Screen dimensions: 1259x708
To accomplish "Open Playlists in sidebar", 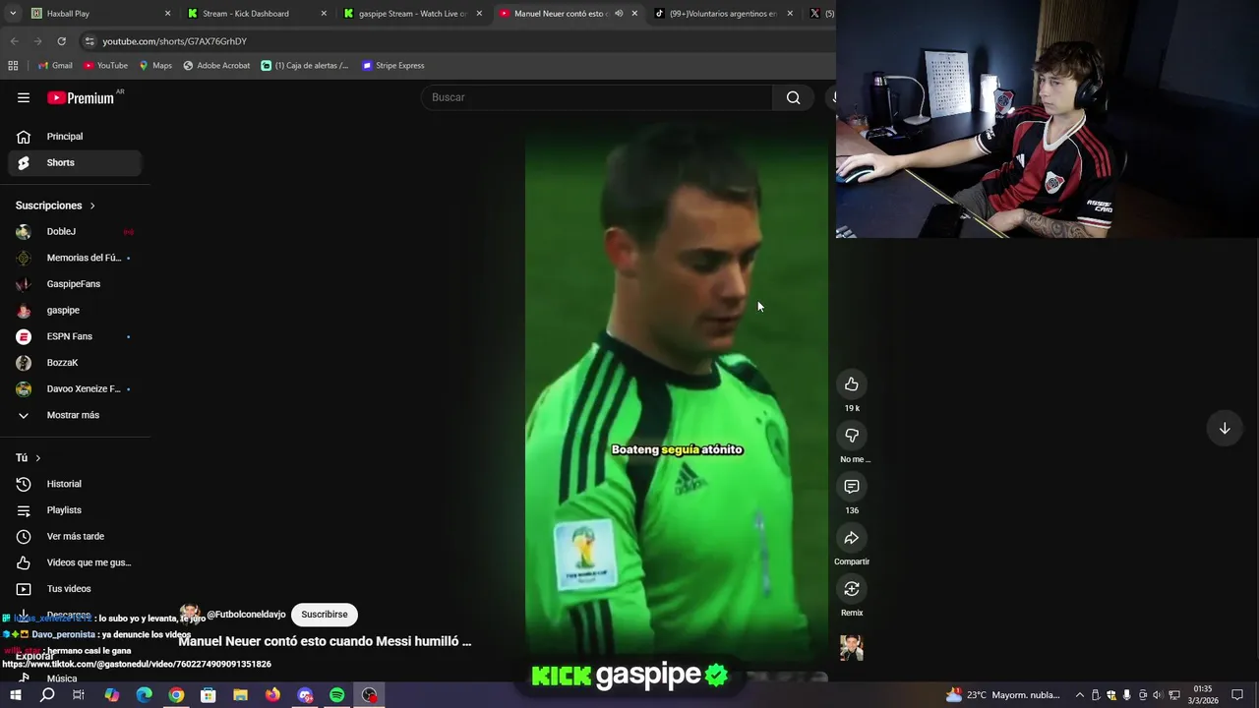I will 74,510.
